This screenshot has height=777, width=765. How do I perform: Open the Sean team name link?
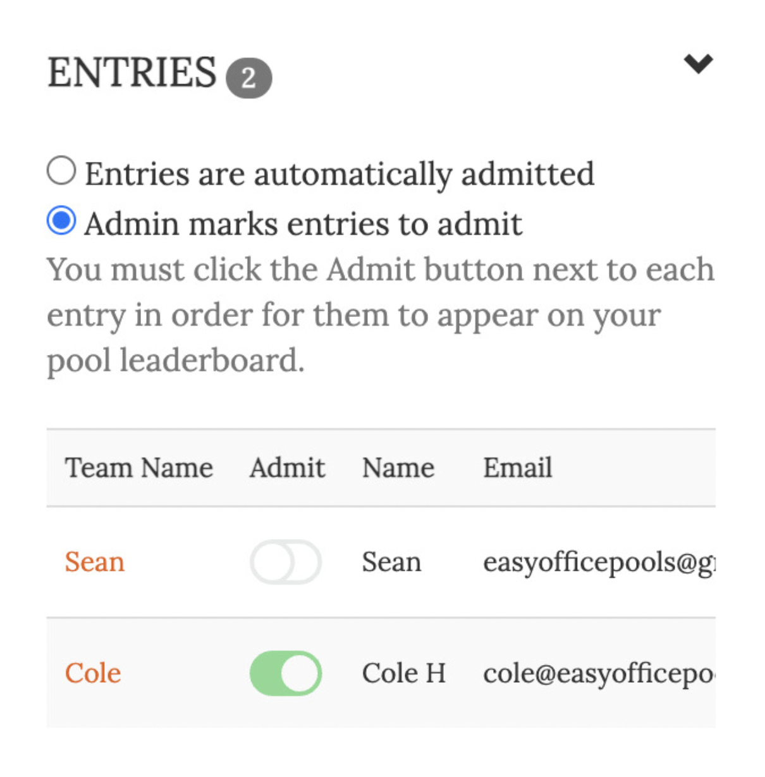tap(95, 562)
